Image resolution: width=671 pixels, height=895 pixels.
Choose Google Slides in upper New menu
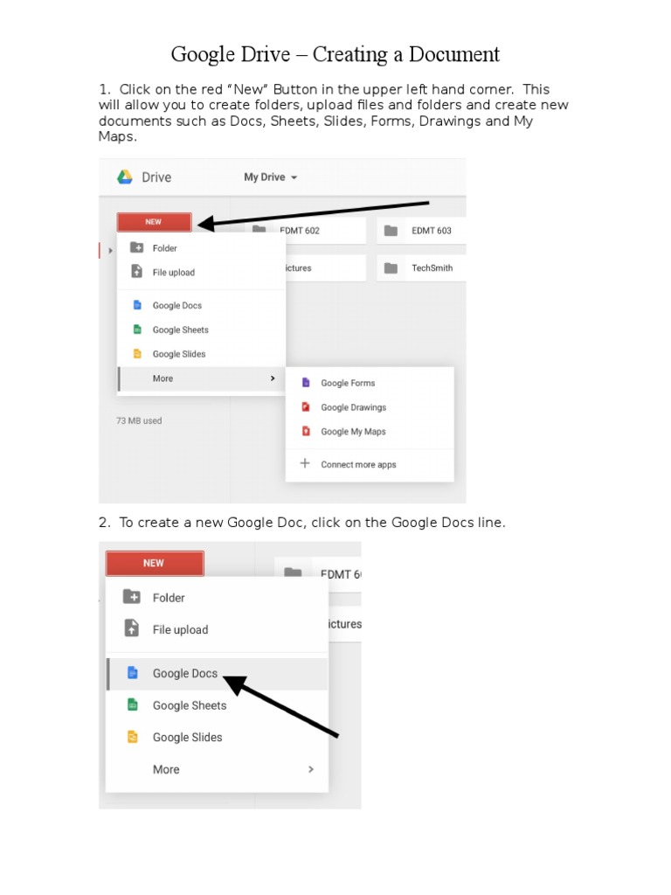[x=201, y=354]
